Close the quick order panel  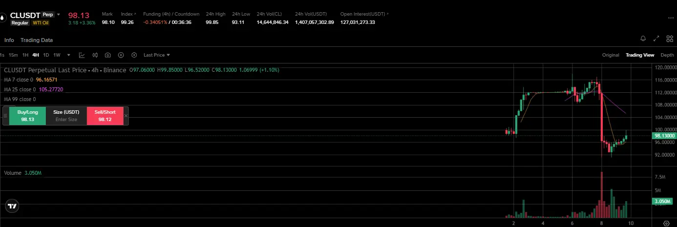tap(126, 116)
